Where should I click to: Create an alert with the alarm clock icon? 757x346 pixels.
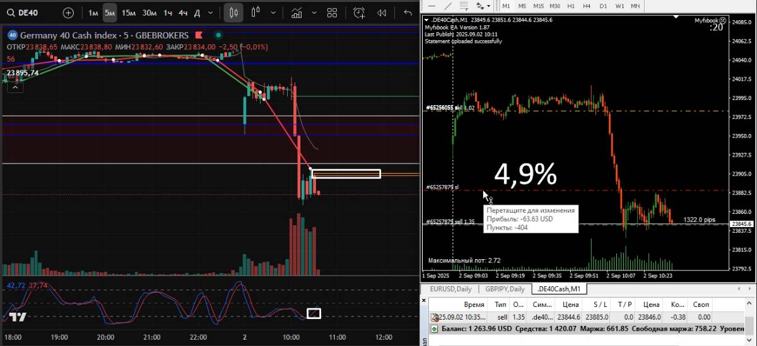(359, 13)
